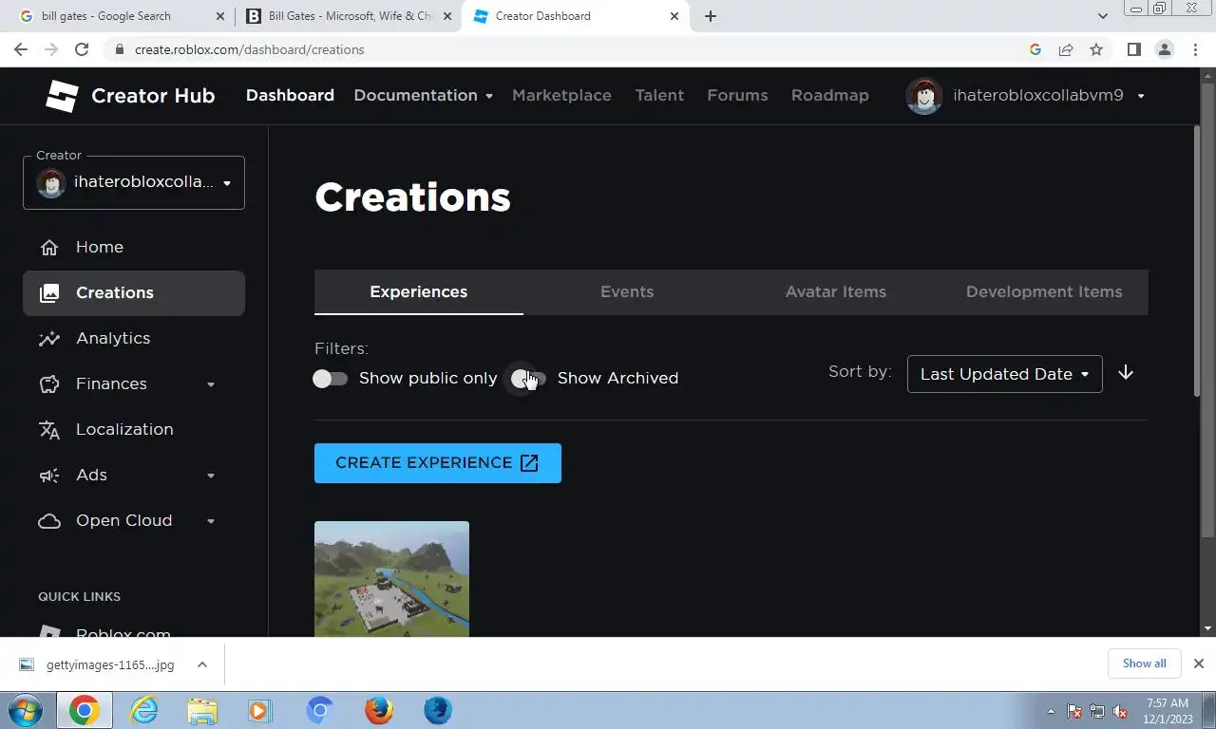The image size is (1216, 729).
Task: Open the Chrome side panel icon
Action: point(1133,49)
